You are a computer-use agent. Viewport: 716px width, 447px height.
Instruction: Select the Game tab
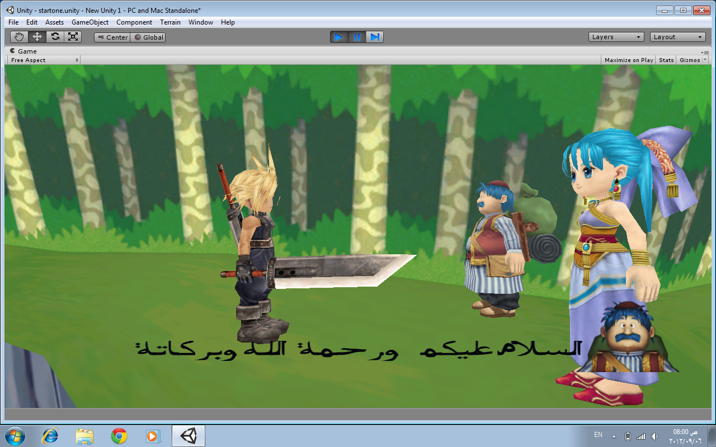tap(23, 51)
